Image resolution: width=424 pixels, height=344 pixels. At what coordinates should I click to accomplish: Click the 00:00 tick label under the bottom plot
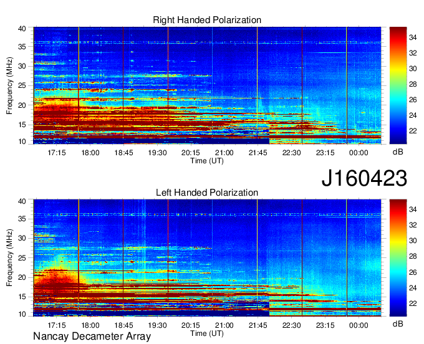click(359, 325)
